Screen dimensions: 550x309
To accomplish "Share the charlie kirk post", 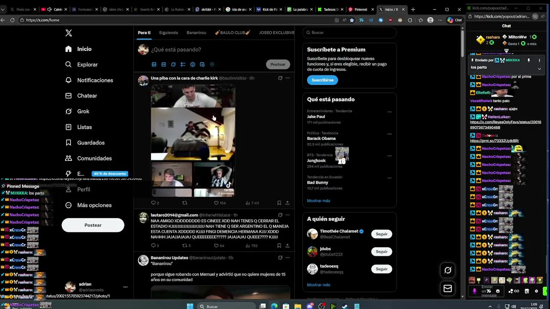I will point(287,203).
